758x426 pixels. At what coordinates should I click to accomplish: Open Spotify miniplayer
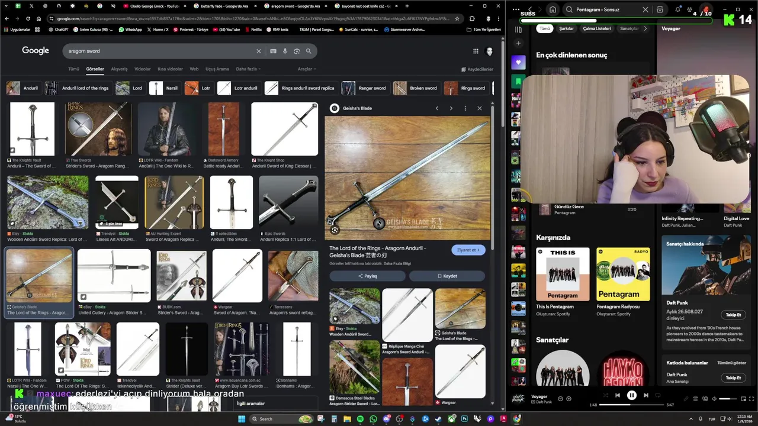(x=743, y=399)
